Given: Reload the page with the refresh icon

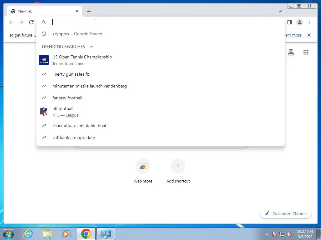Looking at the screenshot, I should click(x=31, y=22).
